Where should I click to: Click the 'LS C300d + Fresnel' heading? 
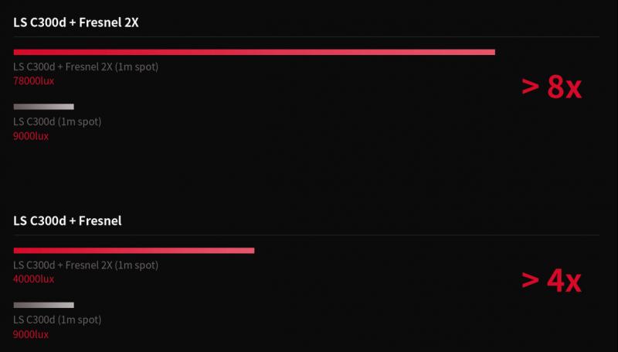(x=67, y=220)
